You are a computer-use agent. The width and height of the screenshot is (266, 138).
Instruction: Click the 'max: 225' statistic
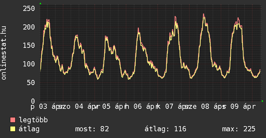point(239,129)
